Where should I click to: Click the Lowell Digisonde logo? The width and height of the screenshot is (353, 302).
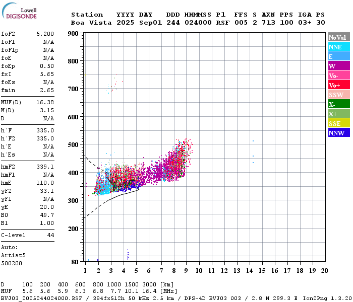[19, 11]
